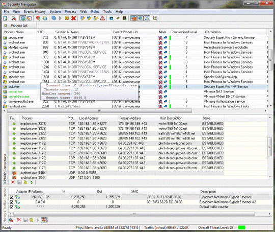The width and height of the screenshot is (275, 232).
Task: Toggle the process list view (shield with check) button
Action: pos(23,18)
